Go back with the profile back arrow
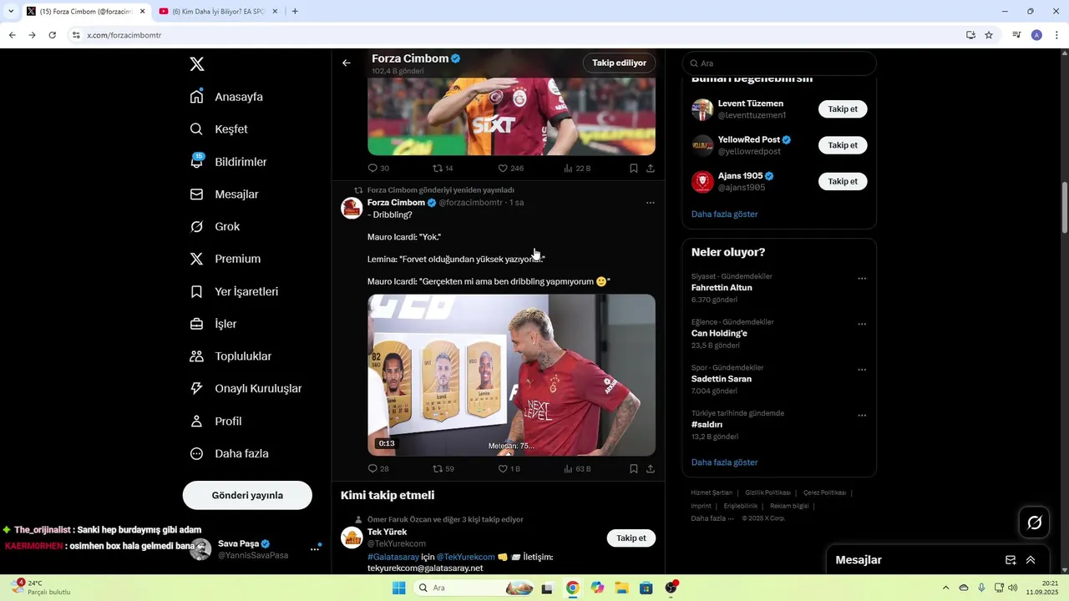The height and width of the screenshot is (601, 1069). [x=347, y=63]
